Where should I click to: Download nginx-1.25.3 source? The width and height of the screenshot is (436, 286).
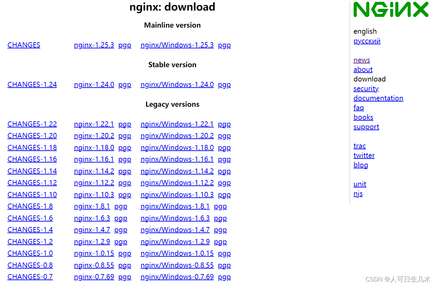pos(94,45)
